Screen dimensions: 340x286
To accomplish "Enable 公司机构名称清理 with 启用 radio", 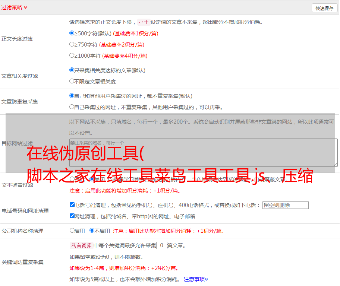I will pos(72,231).
